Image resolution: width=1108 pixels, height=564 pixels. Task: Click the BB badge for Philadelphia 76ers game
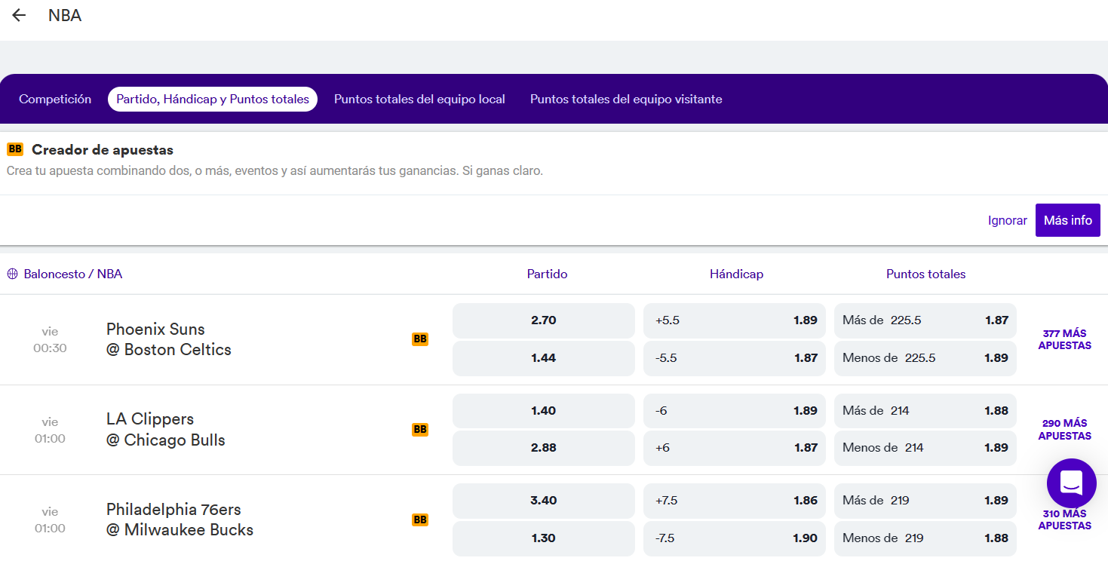click(420, 520)
